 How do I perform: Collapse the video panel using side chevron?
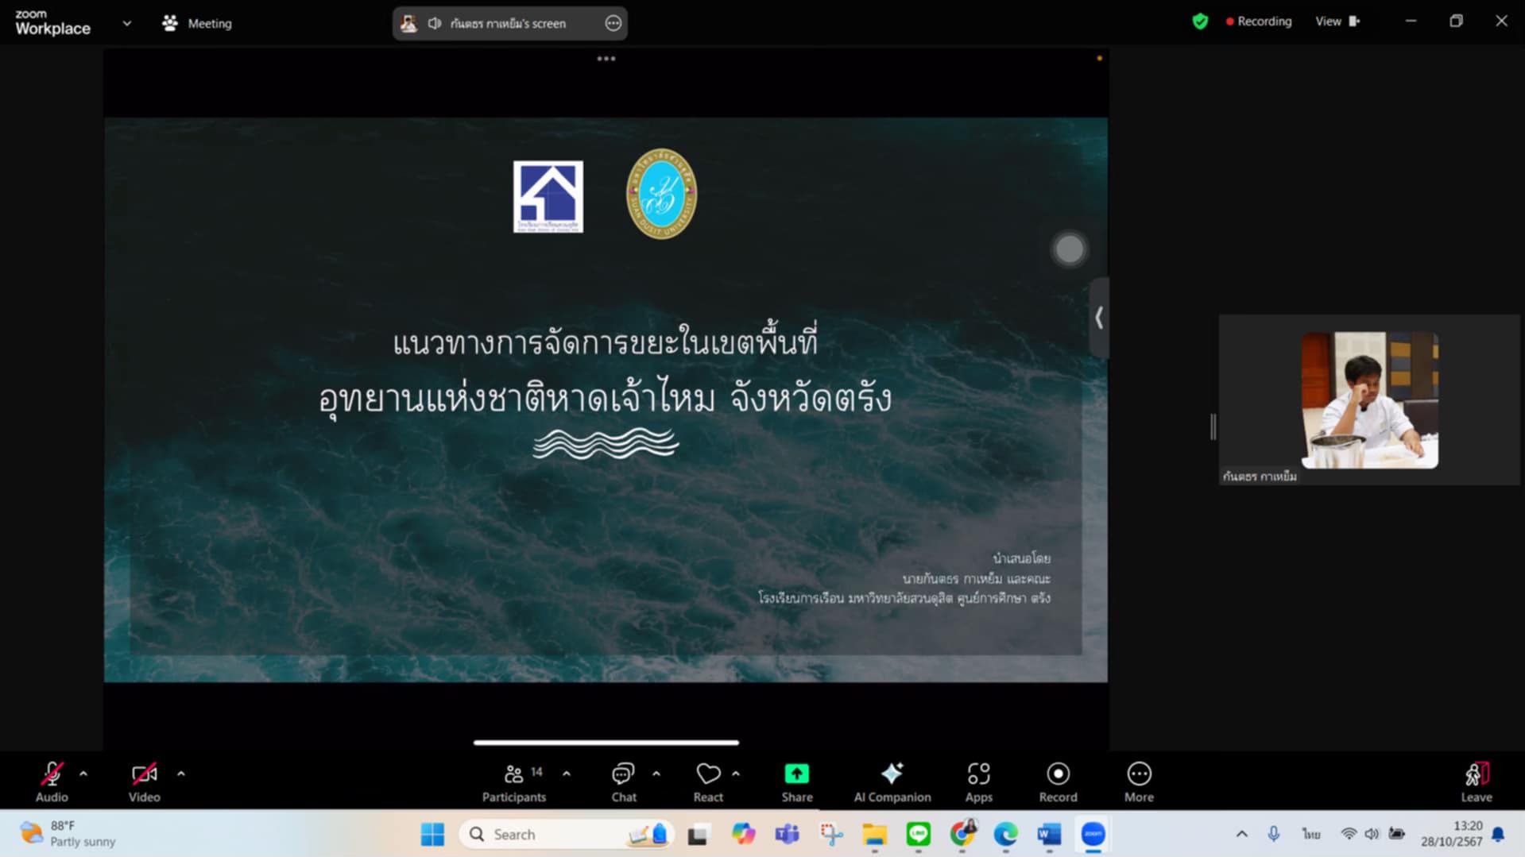(x=1100, y=317)
